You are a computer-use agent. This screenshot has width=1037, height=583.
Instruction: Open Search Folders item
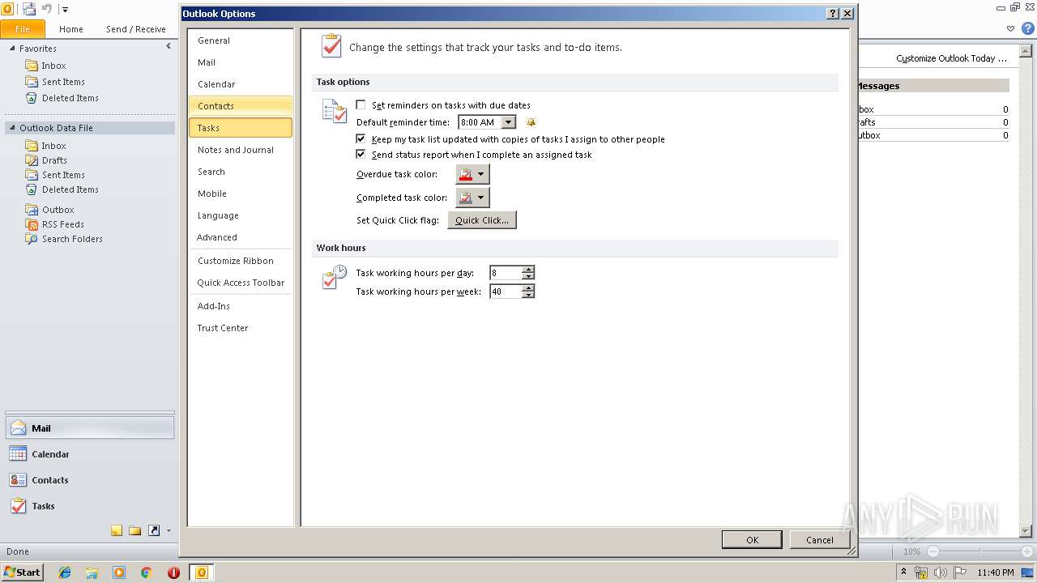pos(72,239)
